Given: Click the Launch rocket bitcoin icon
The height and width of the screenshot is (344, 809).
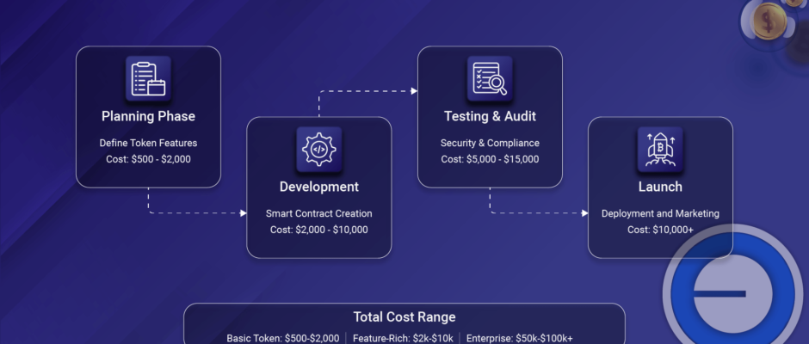Looking at the screenshot, I should [660, 150].
